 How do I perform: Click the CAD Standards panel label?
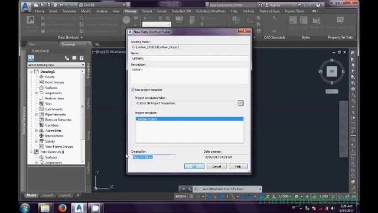(x=274, y=37)
